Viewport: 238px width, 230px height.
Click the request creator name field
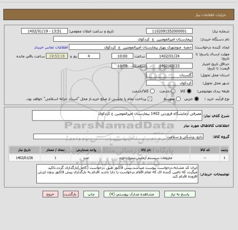click(131, 47)
